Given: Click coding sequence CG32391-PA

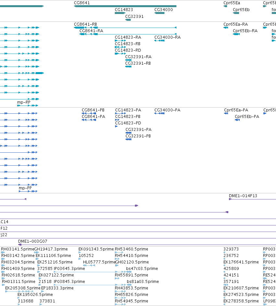Looking at the screenshot, I should click(x=138, y=130).
